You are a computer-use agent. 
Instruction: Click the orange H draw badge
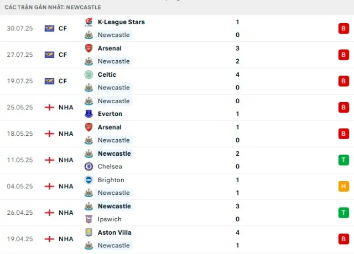[x=343, y=187]
